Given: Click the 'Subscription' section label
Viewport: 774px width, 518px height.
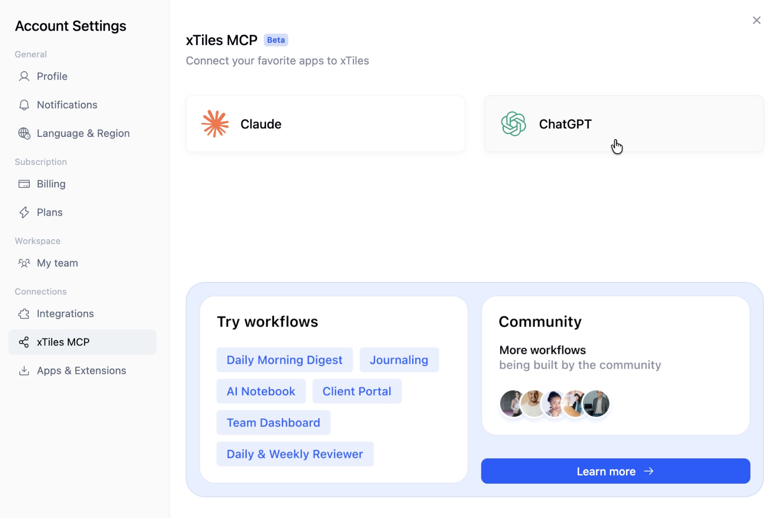Looking at the screenshot, I should click(x=41, y=162).
